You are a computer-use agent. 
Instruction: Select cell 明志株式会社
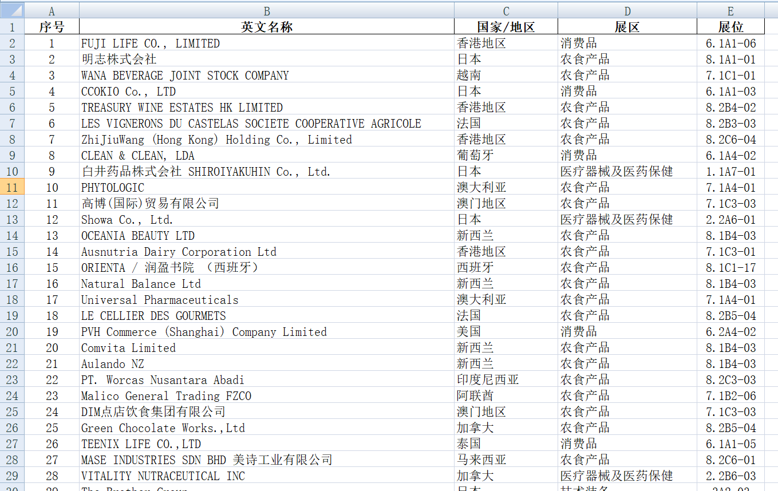click(x=267, y=59)
